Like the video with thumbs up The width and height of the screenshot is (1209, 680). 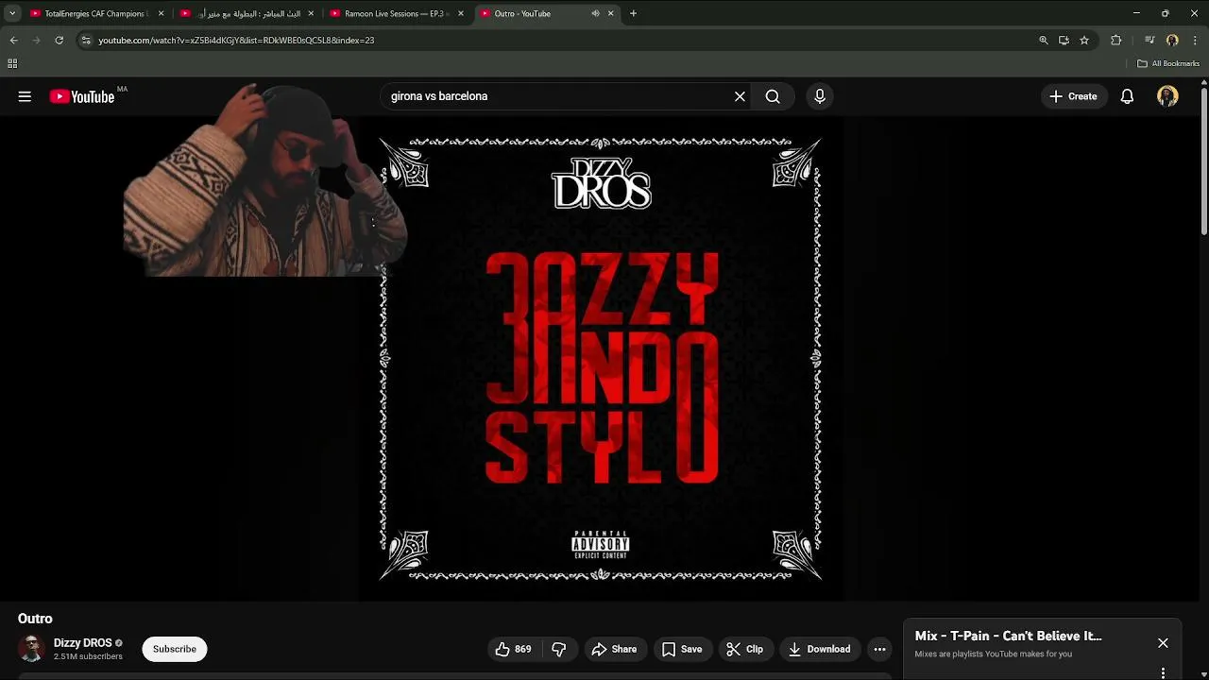[x=513, y=649]
